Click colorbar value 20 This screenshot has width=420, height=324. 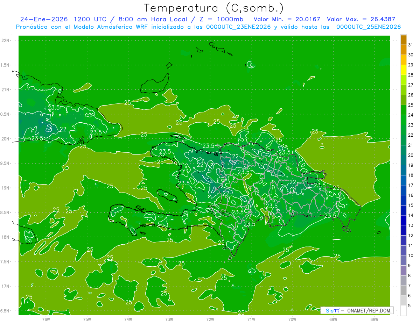[411, 155]
